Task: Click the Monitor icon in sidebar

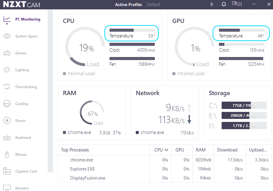Action: [7, 188]
